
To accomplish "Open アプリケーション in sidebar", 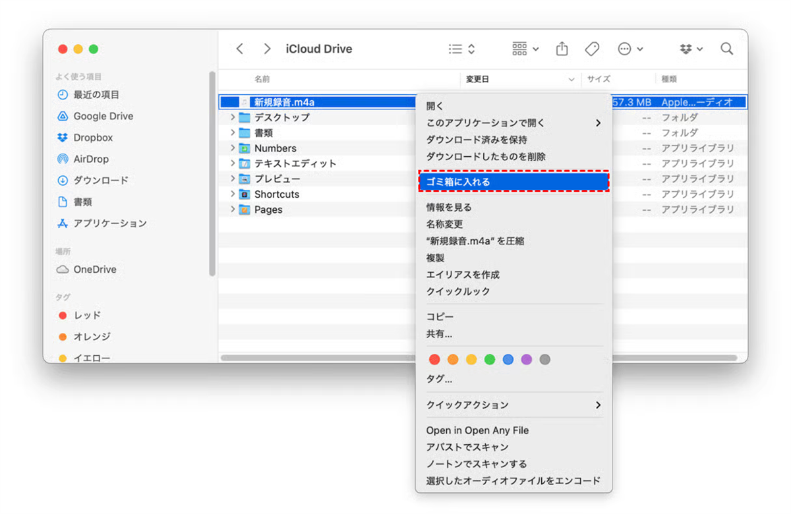I will tap(102, 223).
